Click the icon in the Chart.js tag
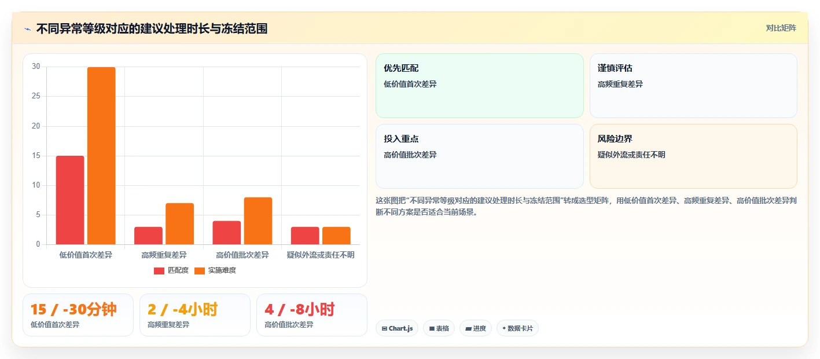Image resolution: width=820 pixels, height=359 pixels. pyautogui.click(x=384, y=328)
